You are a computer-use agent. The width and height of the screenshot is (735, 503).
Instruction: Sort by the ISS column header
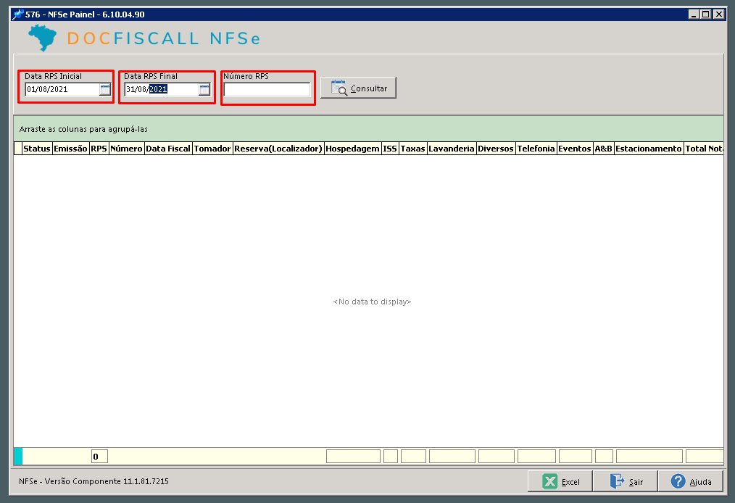390,149
